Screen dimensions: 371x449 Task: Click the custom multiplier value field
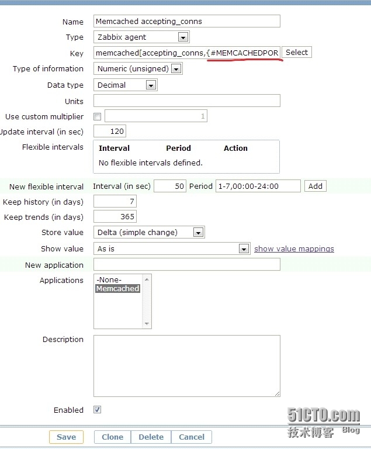coord(156,116)
